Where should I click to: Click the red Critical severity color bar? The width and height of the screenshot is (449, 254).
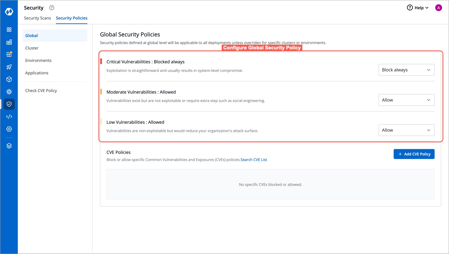pos(101,61)
